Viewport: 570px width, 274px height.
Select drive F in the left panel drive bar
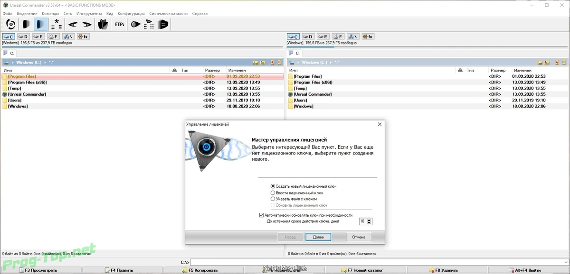point(53,37)
